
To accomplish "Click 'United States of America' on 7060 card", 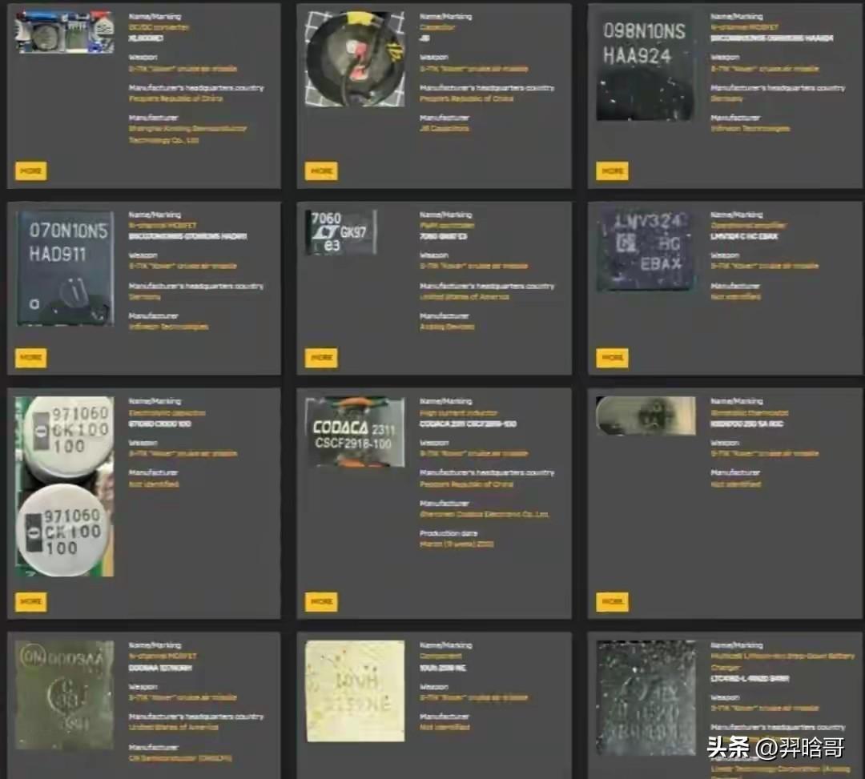I will click(x=465, y=296).
